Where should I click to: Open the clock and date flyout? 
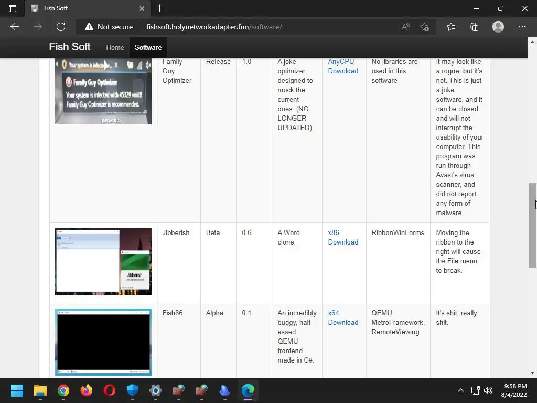pyautogui.click(x=514, y=390)
